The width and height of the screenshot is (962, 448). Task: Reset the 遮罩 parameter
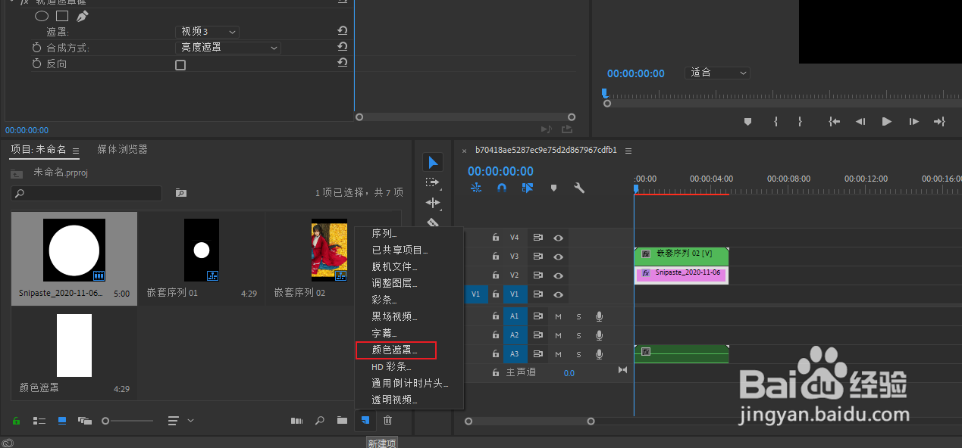coord(343,31)
